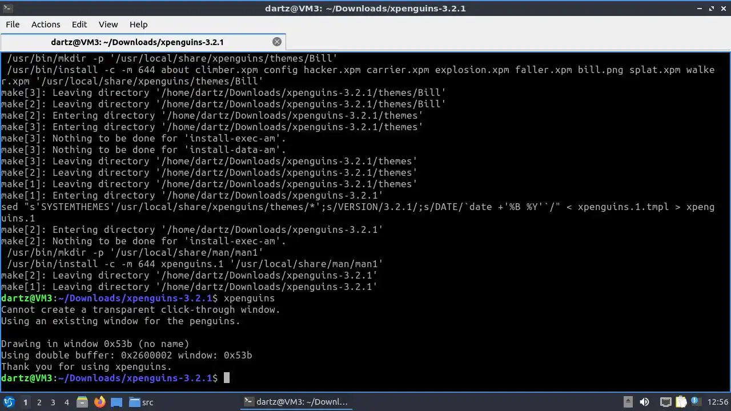The height and width of the screenshot is (411, 731).
Task: Click the terminal icon in title bar
Action: pos(7,8)
